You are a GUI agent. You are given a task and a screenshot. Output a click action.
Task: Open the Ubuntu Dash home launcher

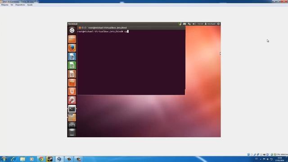point(72,31)
